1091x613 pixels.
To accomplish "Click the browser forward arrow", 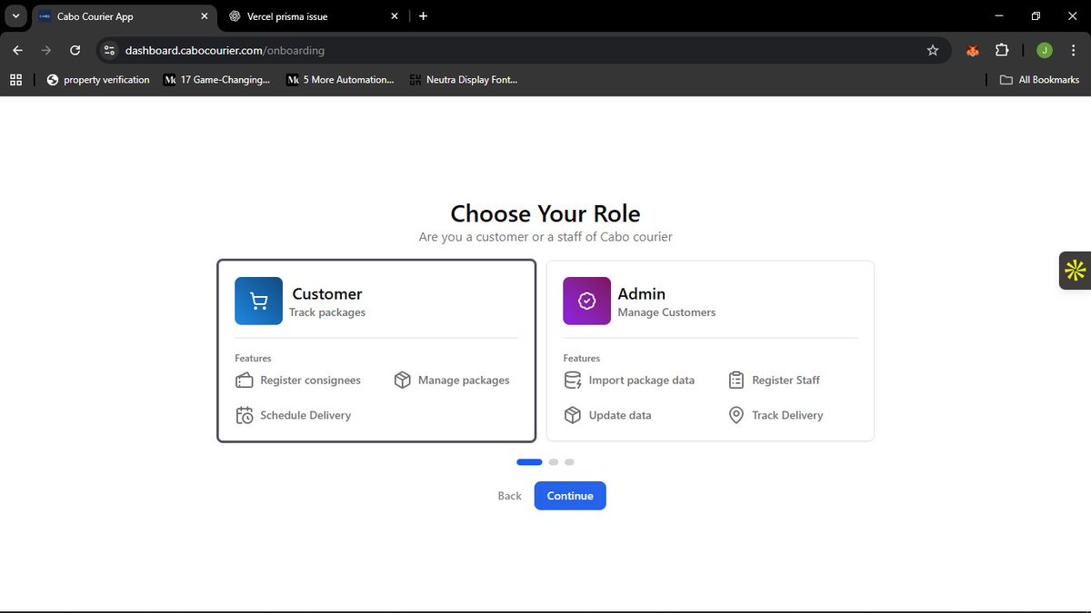I will 46,51.
